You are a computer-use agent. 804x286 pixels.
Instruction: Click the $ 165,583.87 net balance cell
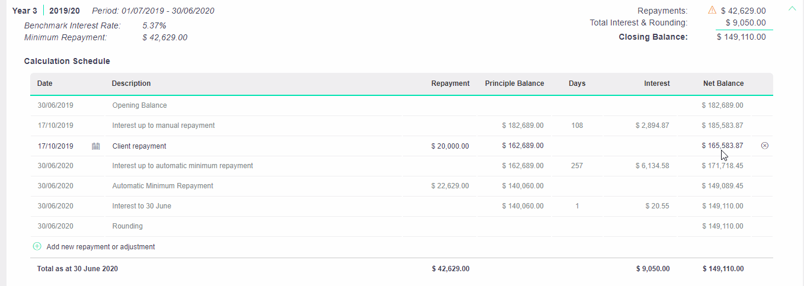pyautogui.click(x=722, y=146)
